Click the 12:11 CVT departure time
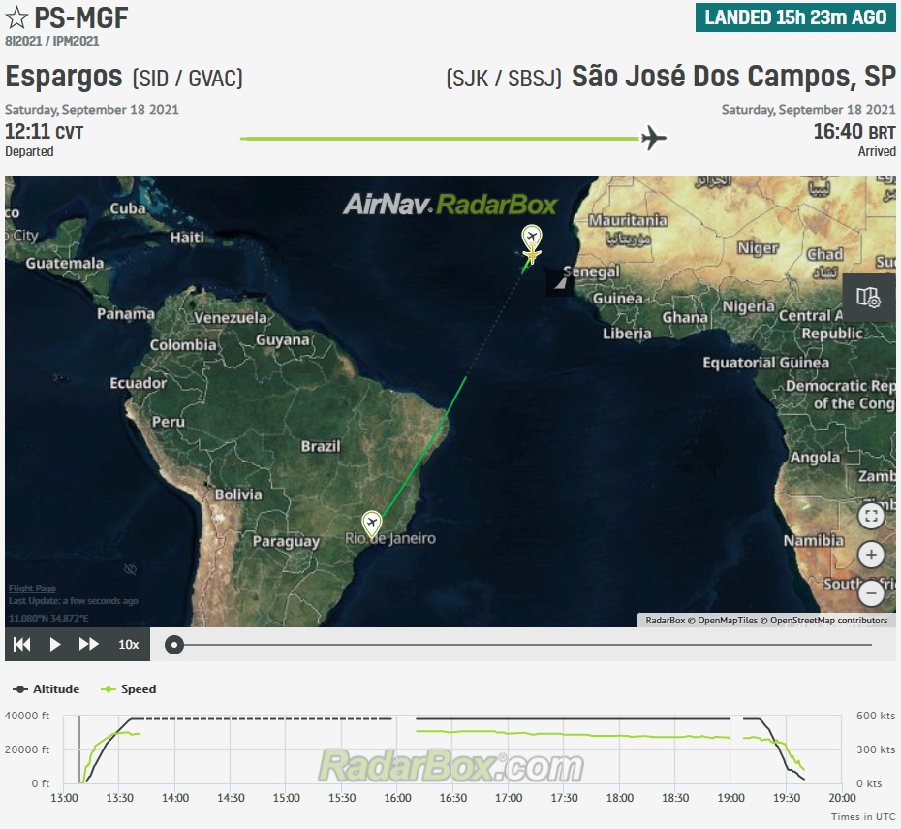The image size is (901, 829). click(x=45, y=132)
